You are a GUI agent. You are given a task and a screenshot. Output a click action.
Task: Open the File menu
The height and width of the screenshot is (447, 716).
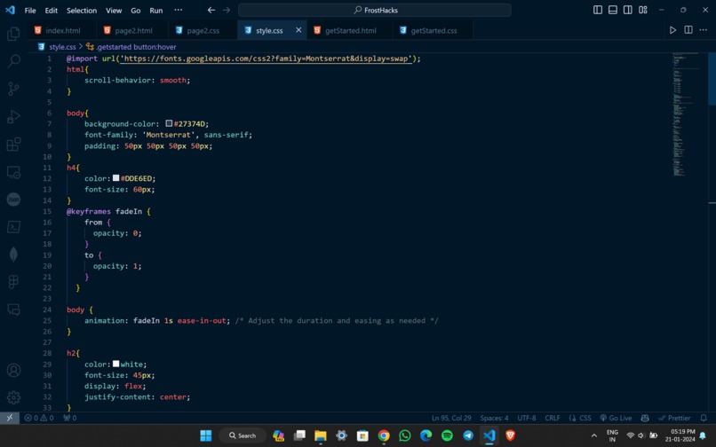pyautogui.click(x=30, y=10)
